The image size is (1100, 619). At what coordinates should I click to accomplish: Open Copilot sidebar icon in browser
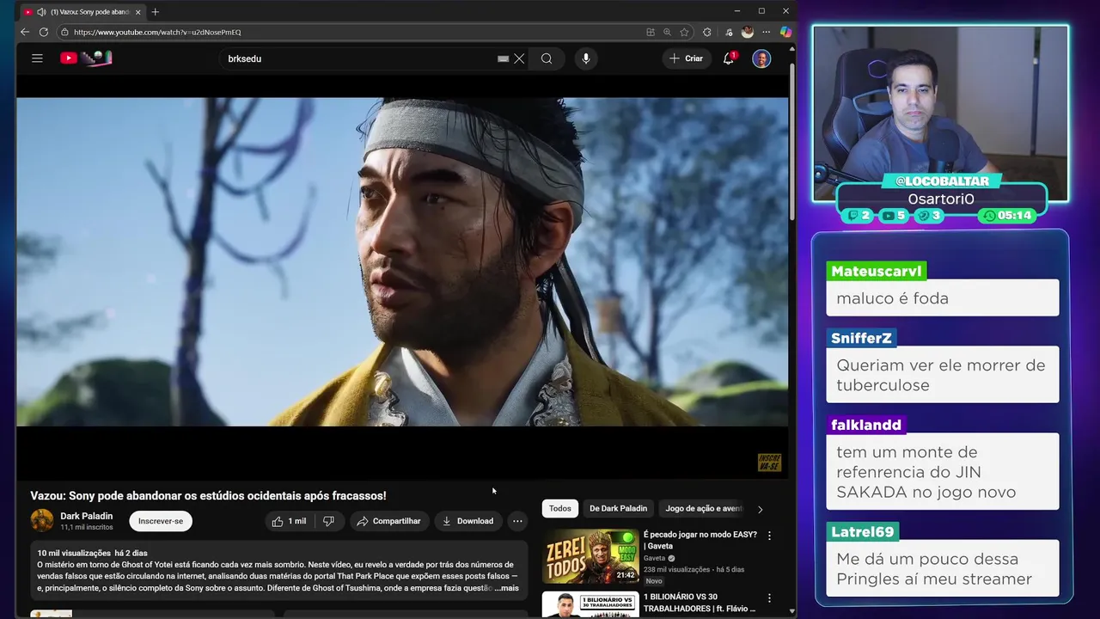785,32
